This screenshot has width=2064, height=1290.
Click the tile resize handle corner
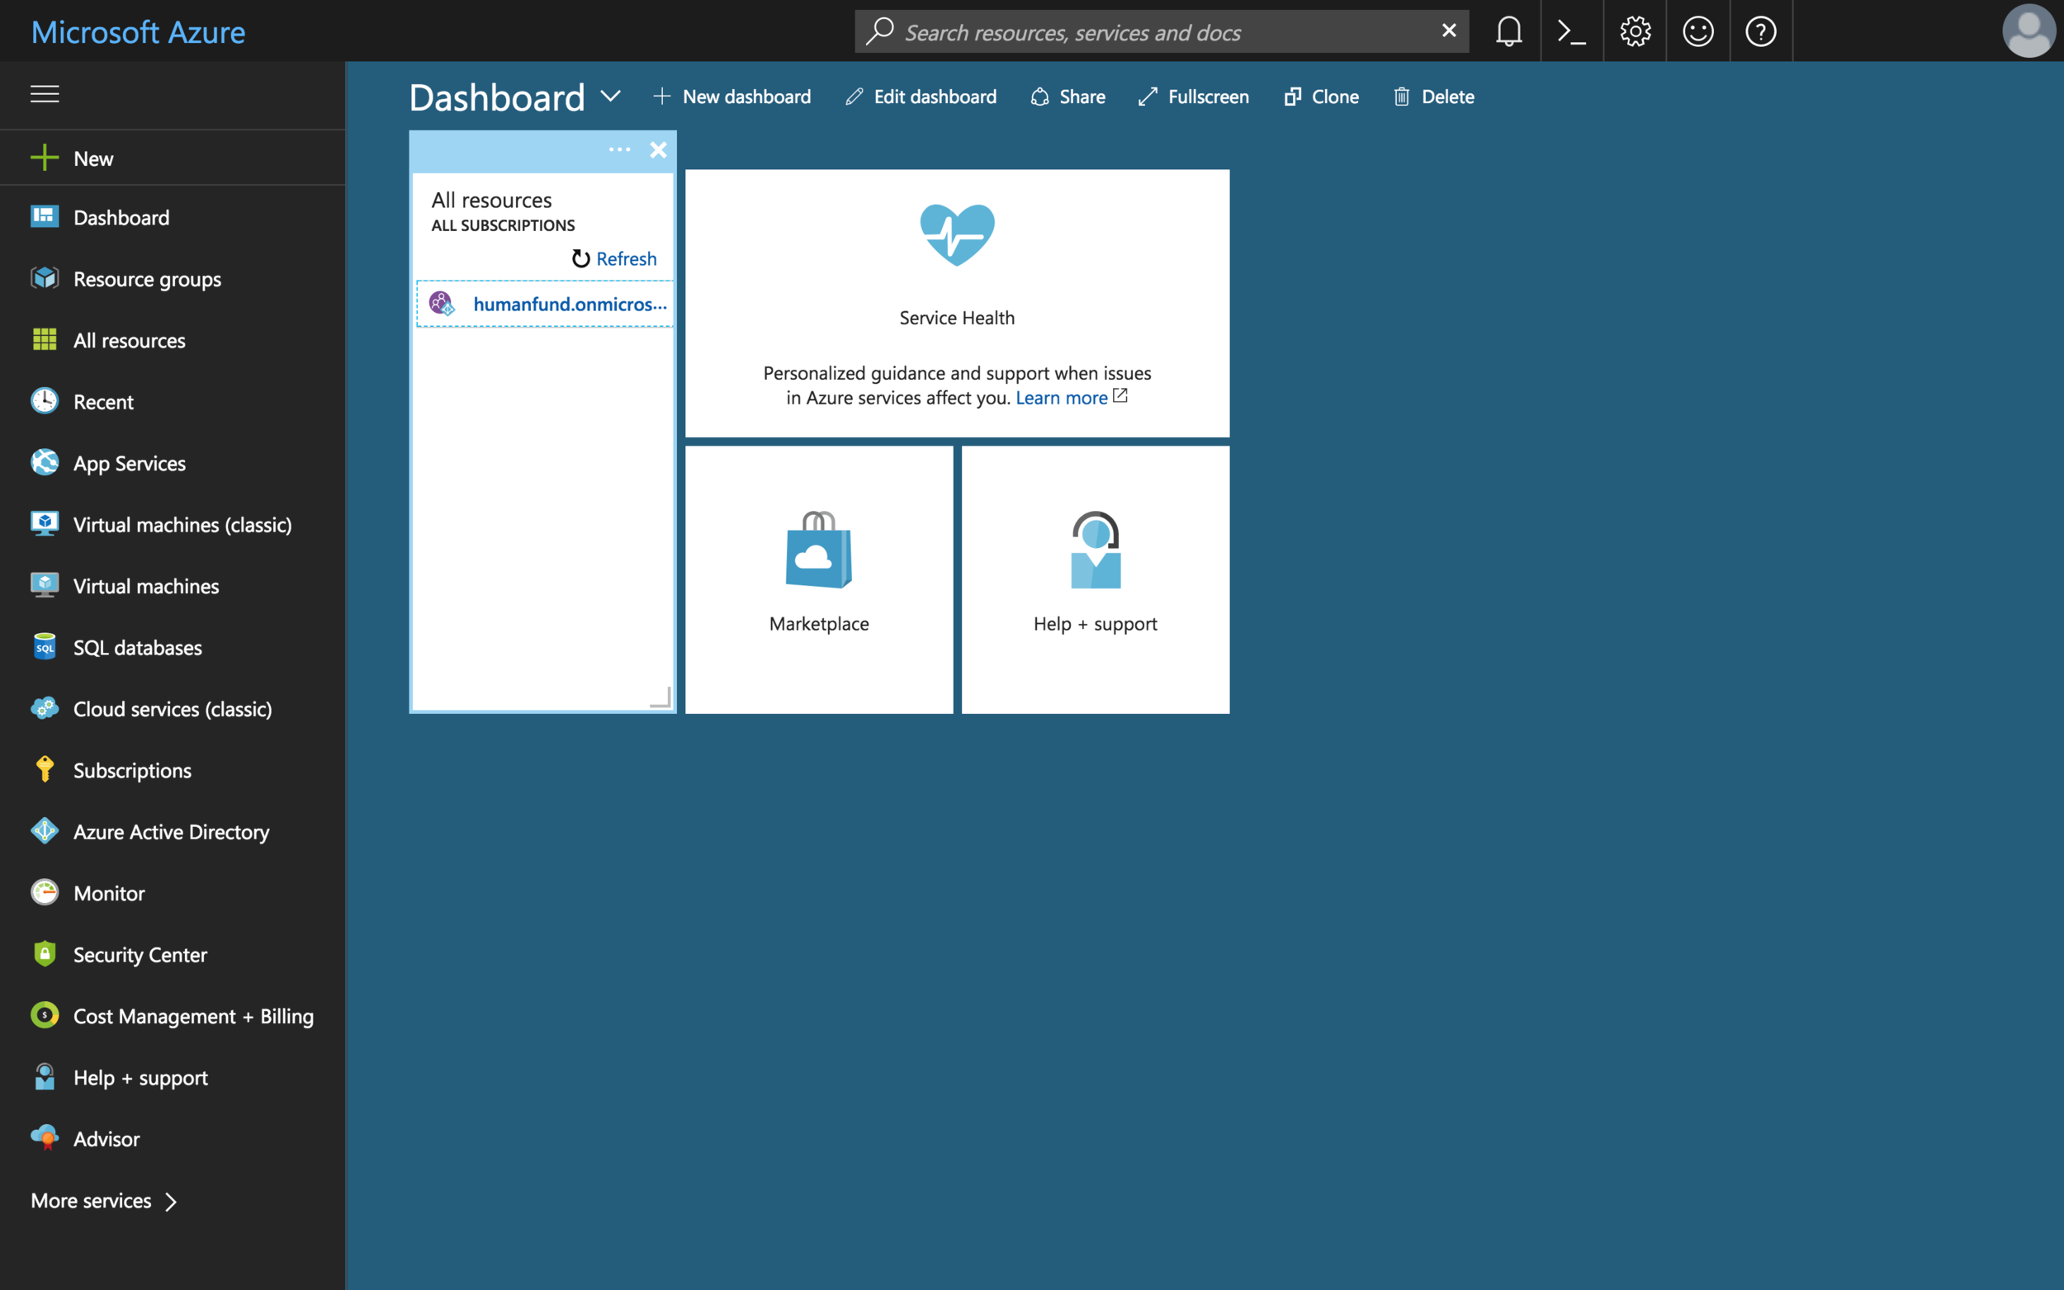pos(661,697)
